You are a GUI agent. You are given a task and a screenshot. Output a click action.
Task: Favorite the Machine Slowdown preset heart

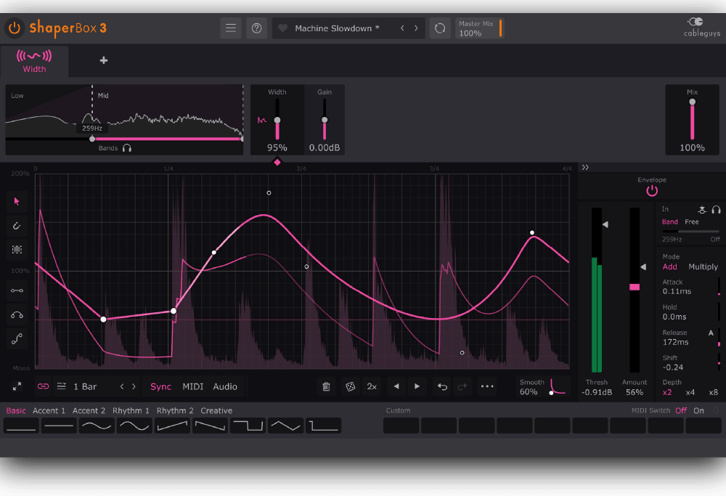[x=282, y=28]
